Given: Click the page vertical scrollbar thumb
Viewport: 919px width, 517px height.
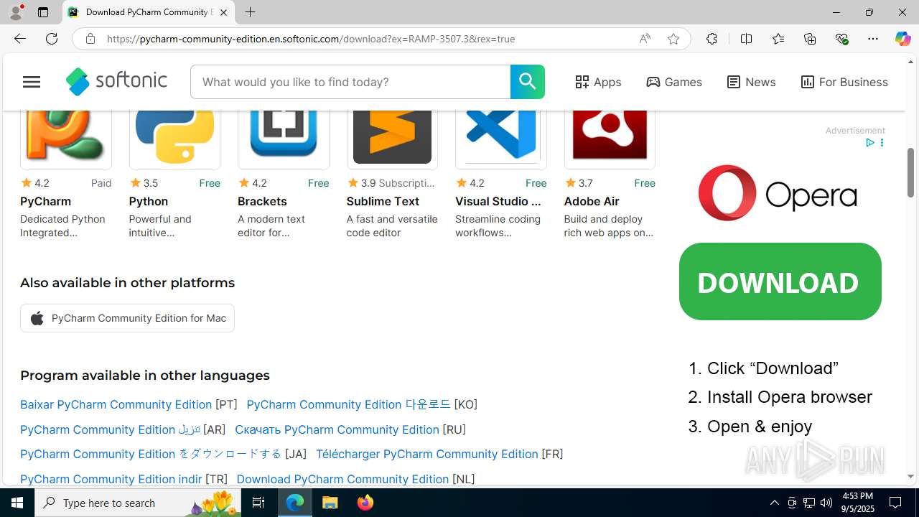Looking at the screenshot, I should click(x=910, y=172).
